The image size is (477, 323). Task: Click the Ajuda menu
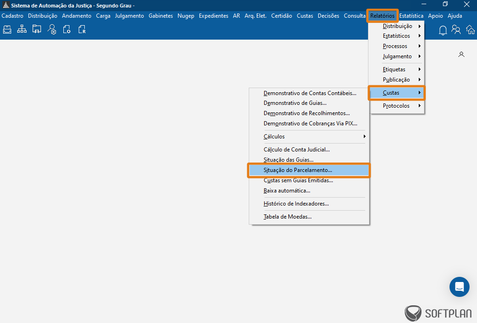455,16
